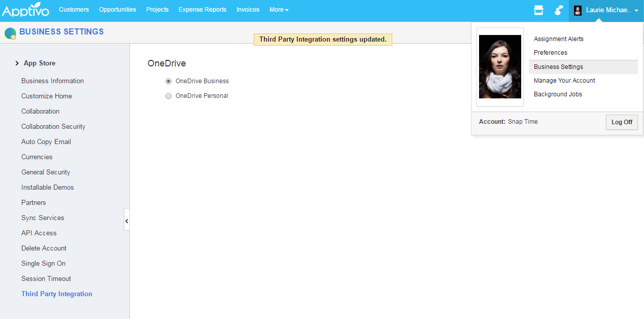Open Third Party Integration settings
Image resolution: width=644 pixels, height=319 pixels.
(x=57, y=294)
